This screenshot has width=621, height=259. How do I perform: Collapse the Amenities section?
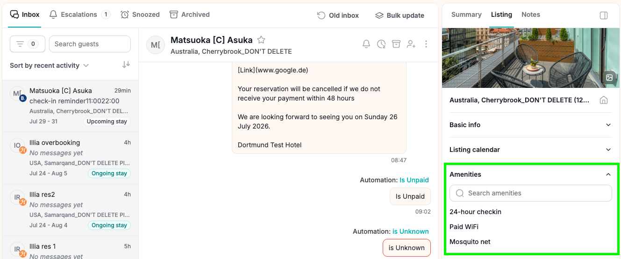[531, 174]
